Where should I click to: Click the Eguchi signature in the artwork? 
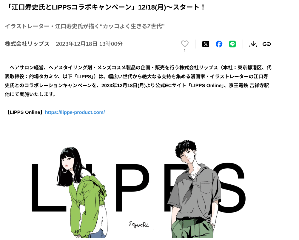[x=139, y=225]
